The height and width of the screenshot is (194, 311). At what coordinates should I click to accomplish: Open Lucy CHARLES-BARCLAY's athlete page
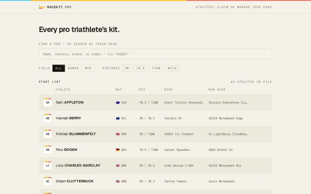[78, 165]
